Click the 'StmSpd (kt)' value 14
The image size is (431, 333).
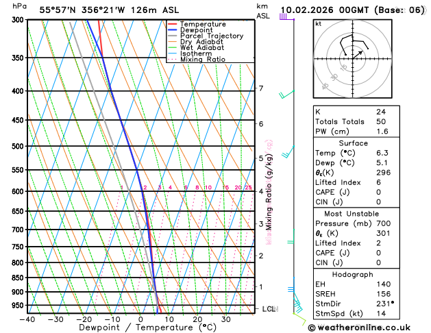click(x=381, y=314)
